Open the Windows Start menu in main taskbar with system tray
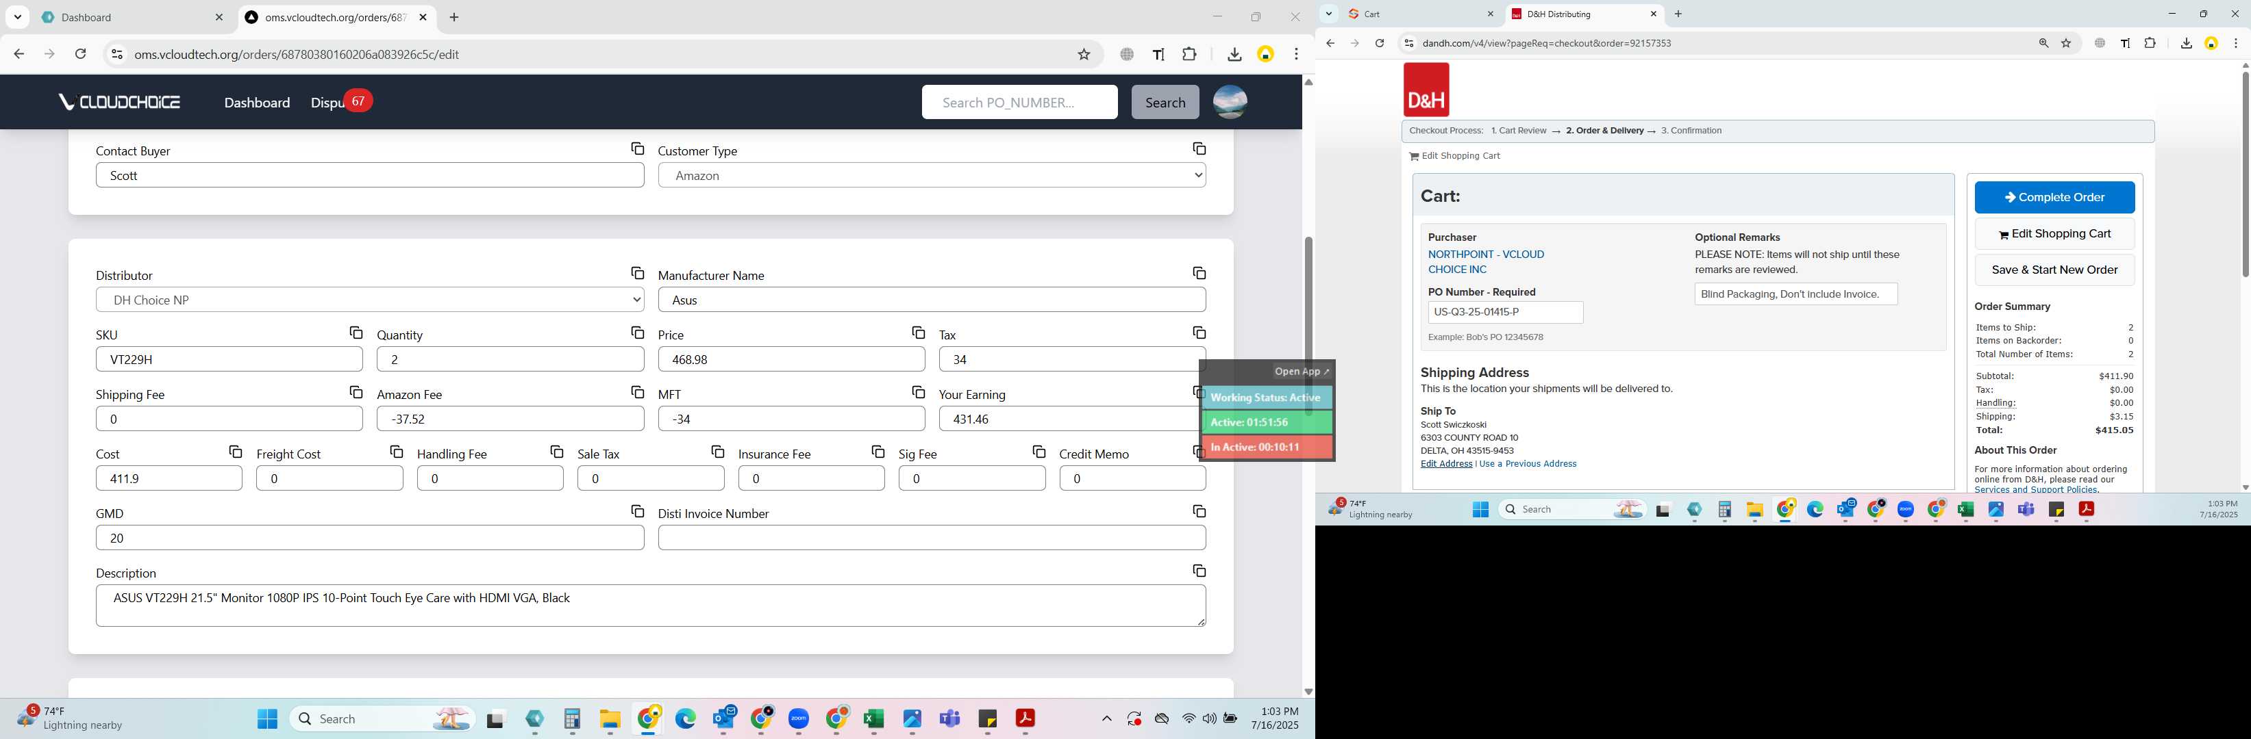The height and width of the screenshot is (739, 2251). tap(267, 719)
